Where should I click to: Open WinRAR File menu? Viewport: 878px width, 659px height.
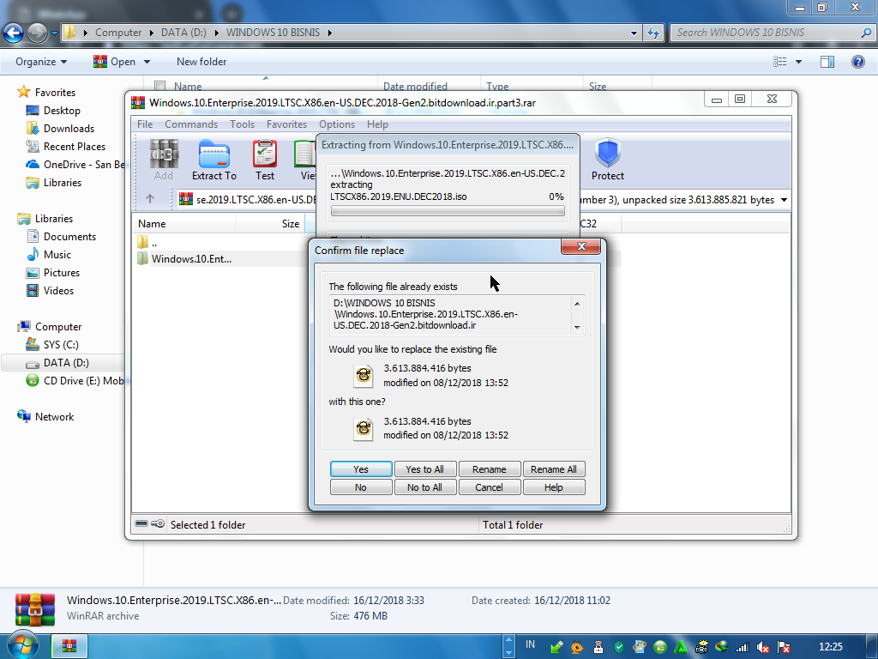pos(145,124)
